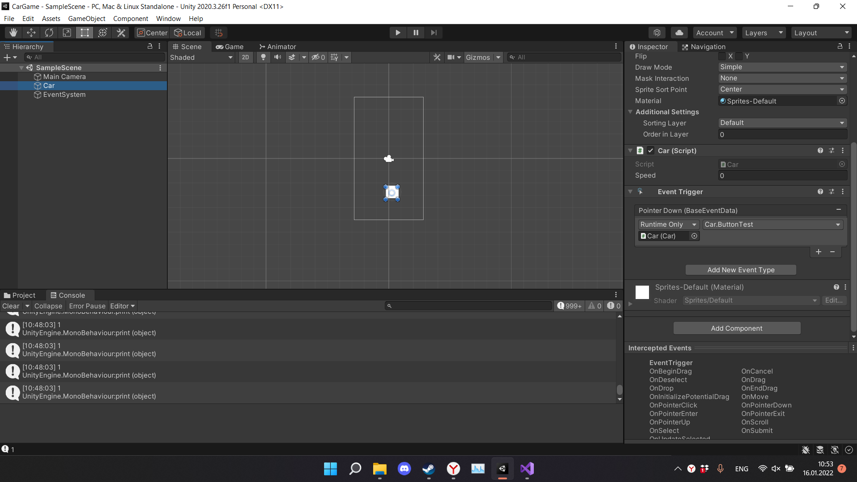Toggle scene lighting bulb icon

pyautogui.click(x=263, y=57)
